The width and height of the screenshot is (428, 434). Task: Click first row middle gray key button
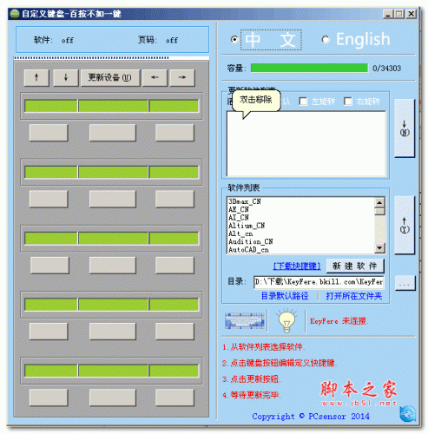point(113,133)
